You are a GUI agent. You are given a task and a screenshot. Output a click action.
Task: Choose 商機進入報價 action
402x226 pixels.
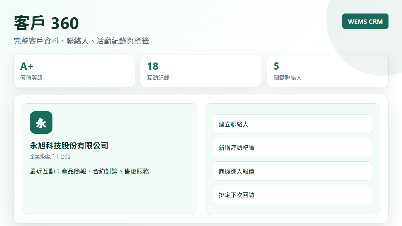292,171
